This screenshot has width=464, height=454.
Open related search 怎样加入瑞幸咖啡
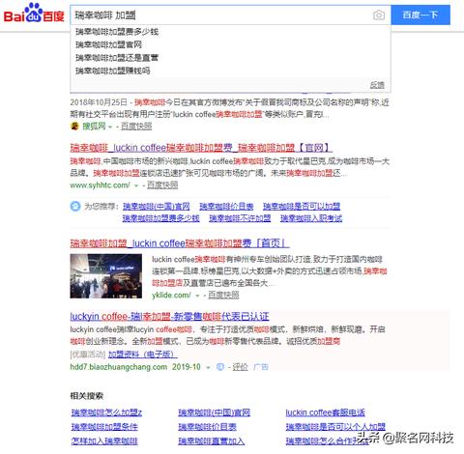(x=104, y=441)
